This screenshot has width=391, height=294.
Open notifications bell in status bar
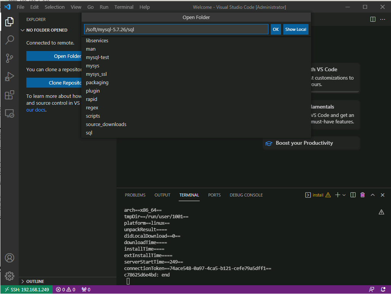click(383, 289)
